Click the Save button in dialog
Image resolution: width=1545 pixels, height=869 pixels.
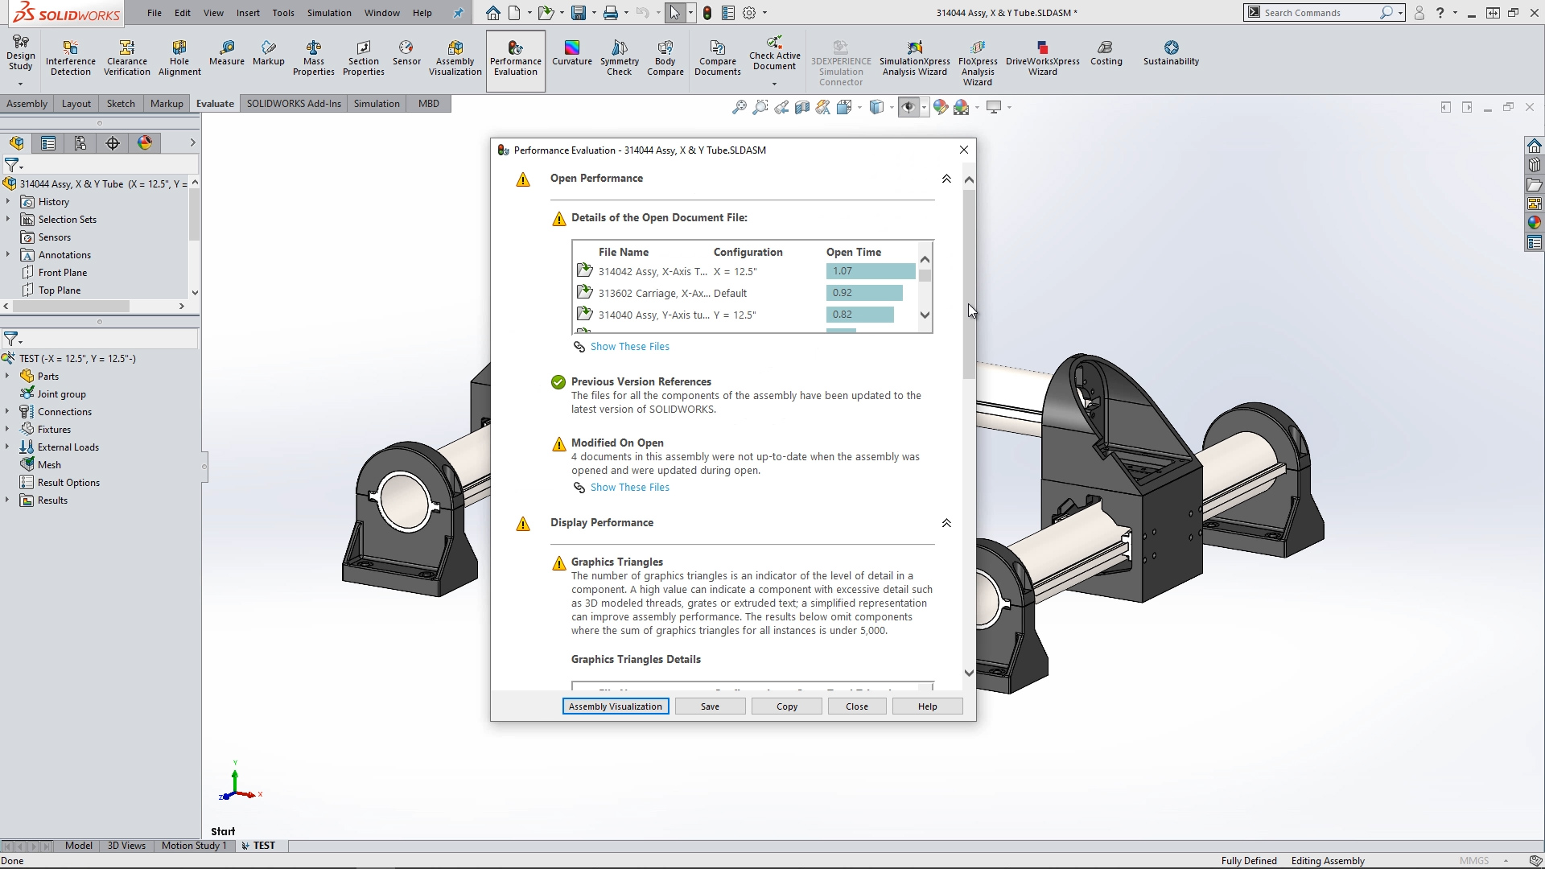click(710, 706)
